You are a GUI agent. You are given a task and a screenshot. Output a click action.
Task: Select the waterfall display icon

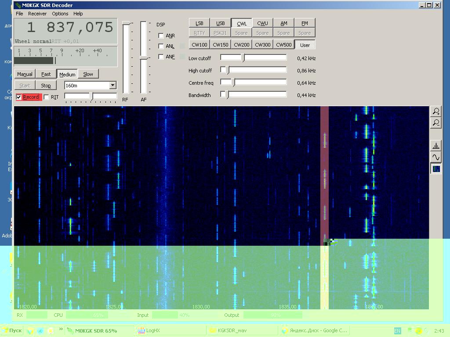[435, 169]
